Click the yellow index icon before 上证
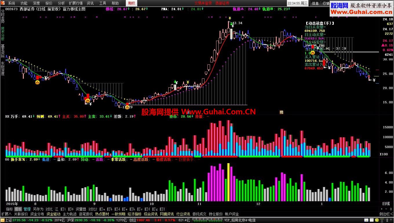This screenshot has width=394, height=223. (3, 220)
